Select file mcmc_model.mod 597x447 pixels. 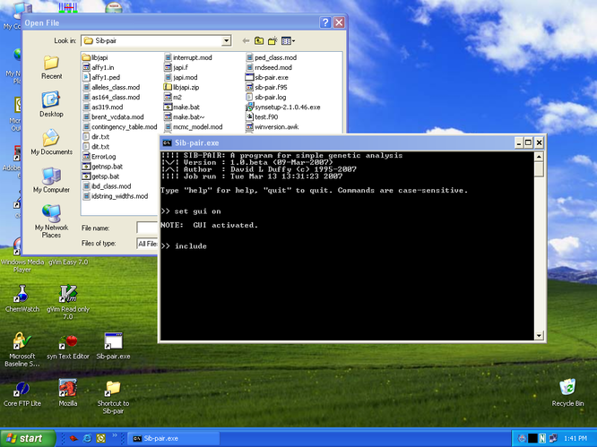pos(194,126)
